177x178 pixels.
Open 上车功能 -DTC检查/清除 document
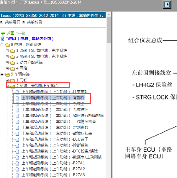[60, 151]
